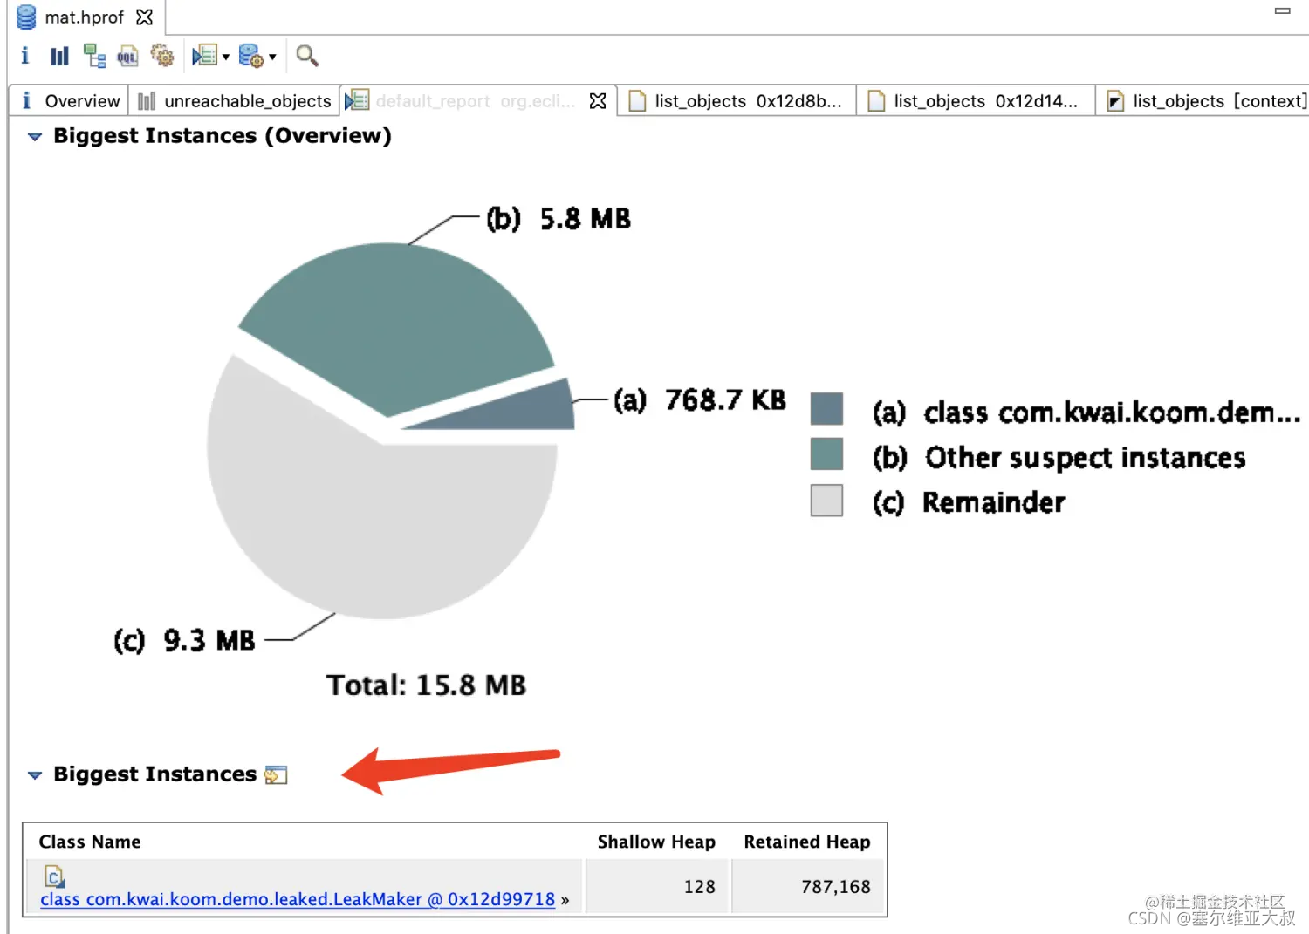Switch to the unreachable_objects tab
The height and width of the screenshot is (934, 1309).
click(235, 101)
